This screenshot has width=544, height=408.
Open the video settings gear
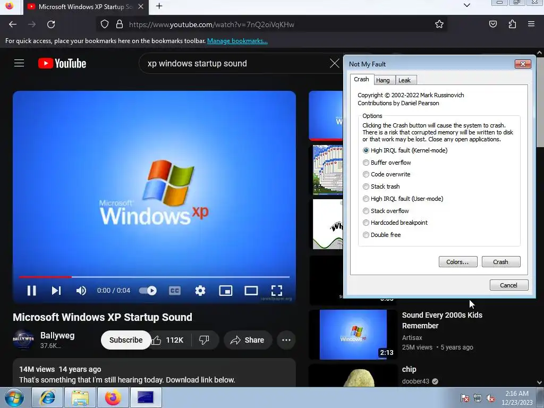click(x=200, y=291)
